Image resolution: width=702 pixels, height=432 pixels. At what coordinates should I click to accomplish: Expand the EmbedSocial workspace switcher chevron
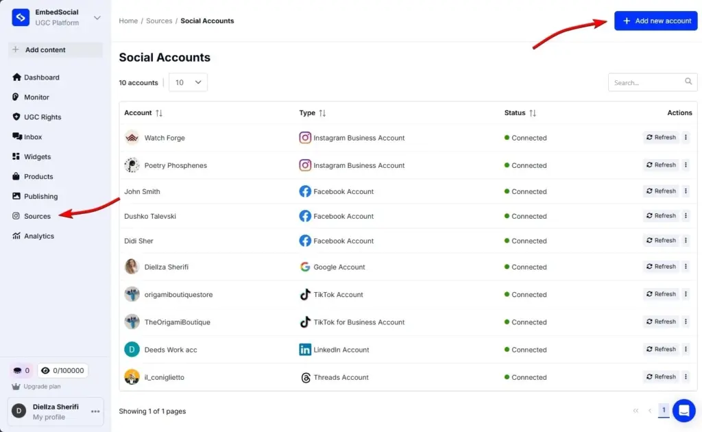[97, 16]
